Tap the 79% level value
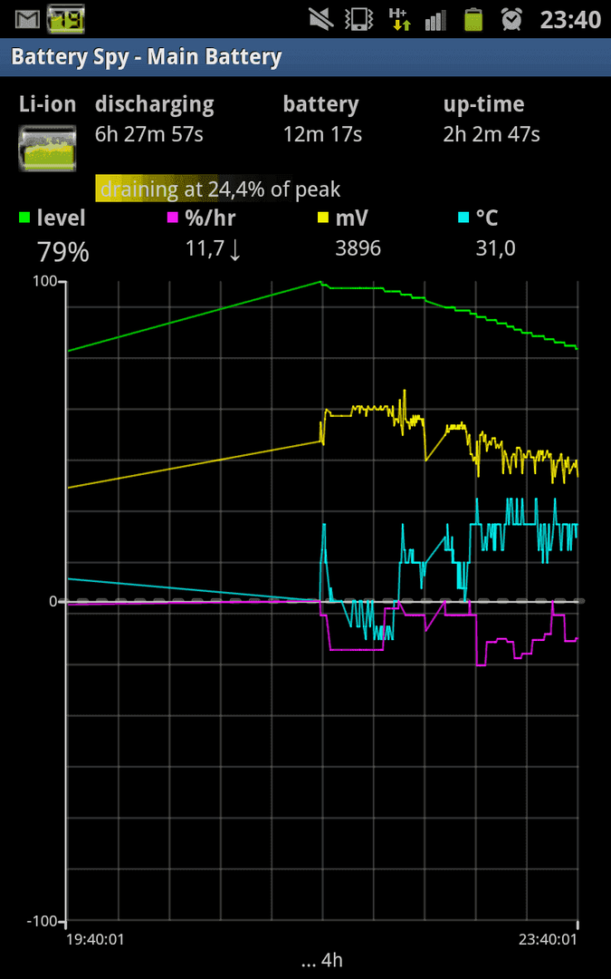Viewport: 611px width, 979px height. pyautogui.click(x=63, y=252)
